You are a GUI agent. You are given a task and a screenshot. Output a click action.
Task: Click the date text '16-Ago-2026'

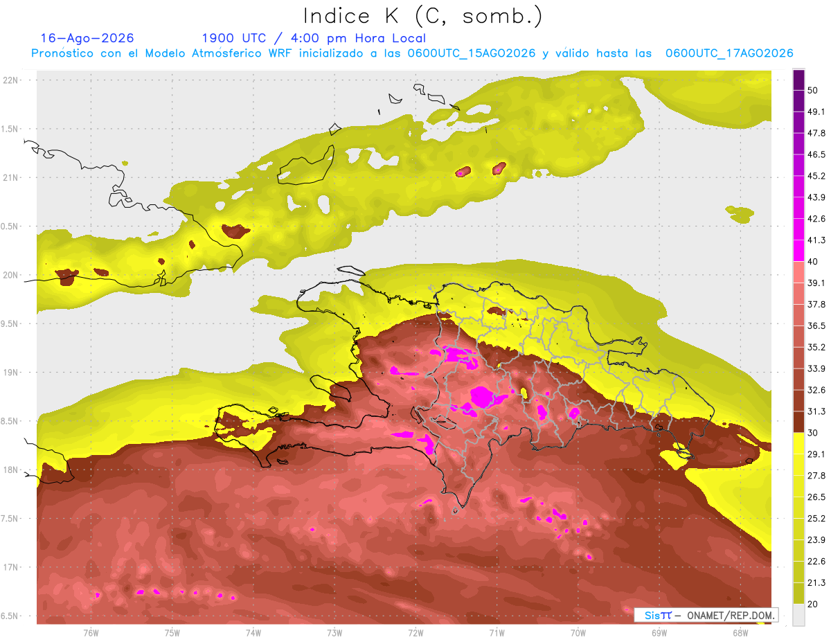tap(87, 38)
